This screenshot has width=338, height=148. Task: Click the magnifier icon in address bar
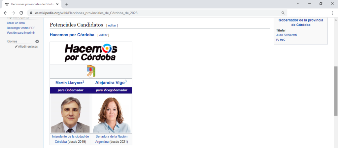point(283,13)
